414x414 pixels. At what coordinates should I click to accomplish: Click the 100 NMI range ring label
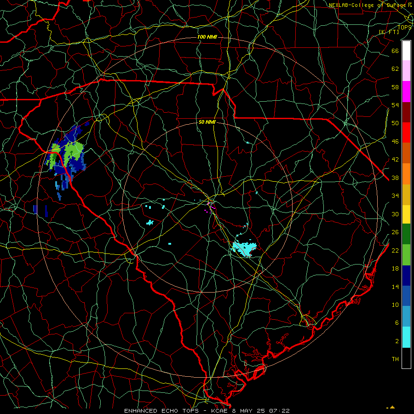(x=207, y=37)
